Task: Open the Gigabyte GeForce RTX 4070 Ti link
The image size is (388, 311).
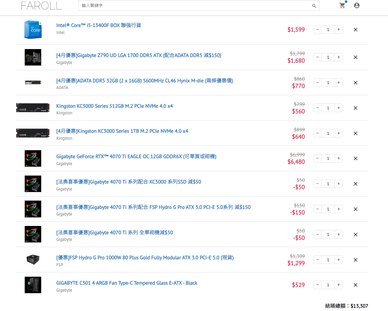Action: tap(136, 156)
